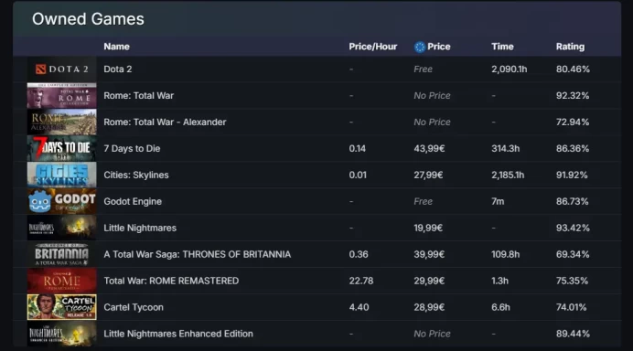Select Thrones of Britannia rating 69.34%
The width and height of the screenshot is (633, 351).
click(x=573, y=254)
